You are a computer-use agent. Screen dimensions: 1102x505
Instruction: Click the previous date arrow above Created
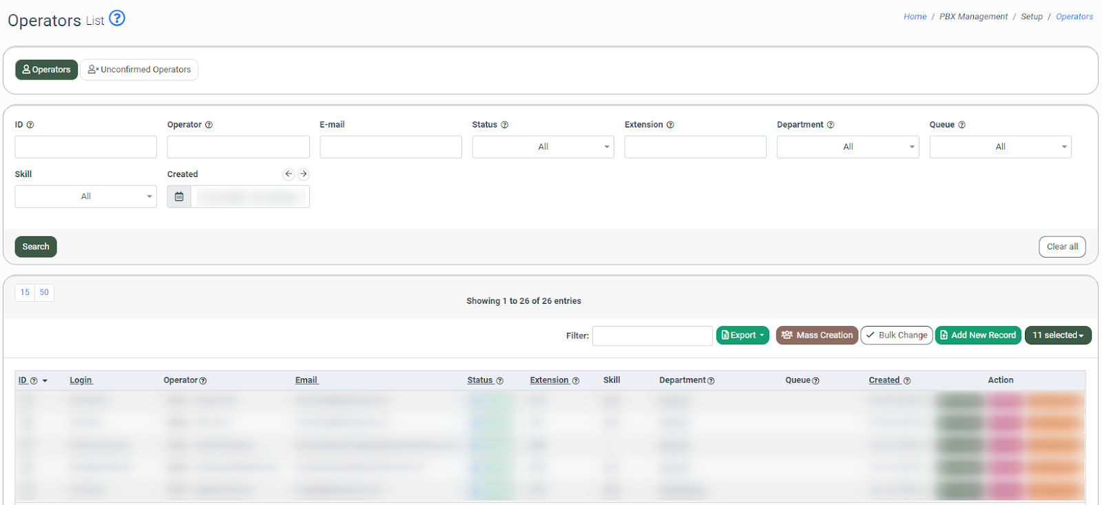[289, 174]
